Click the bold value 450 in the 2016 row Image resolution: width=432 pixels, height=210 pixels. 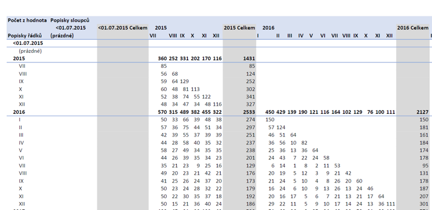pyautogui.click(x=270, y=112)
